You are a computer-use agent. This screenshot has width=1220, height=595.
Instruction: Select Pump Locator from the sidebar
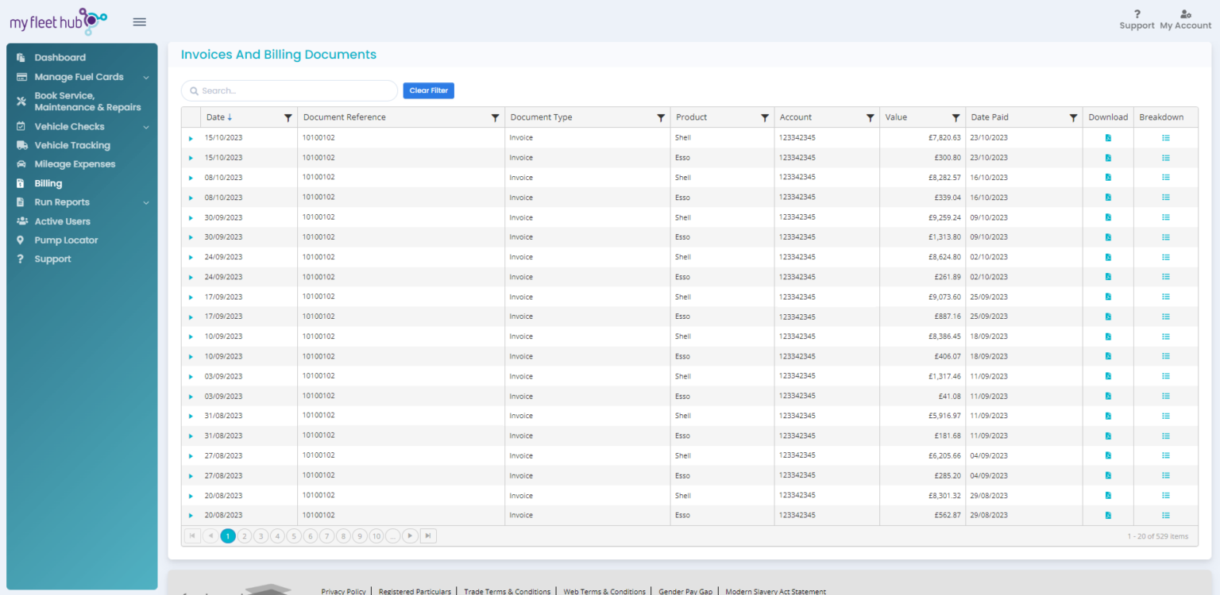66,240
